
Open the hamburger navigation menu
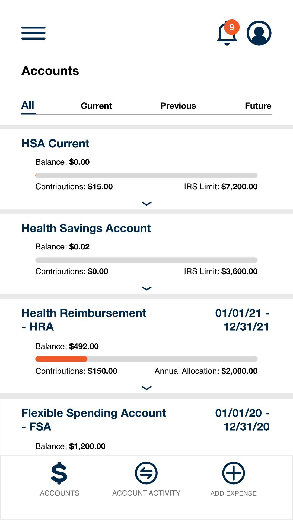tap(33, 33)
